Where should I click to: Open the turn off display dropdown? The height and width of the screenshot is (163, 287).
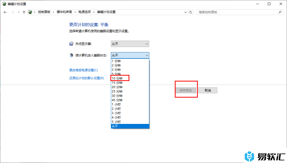point(130,44)
